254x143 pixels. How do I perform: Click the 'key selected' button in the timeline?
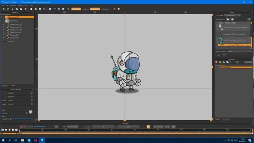[x=158, y=127]
